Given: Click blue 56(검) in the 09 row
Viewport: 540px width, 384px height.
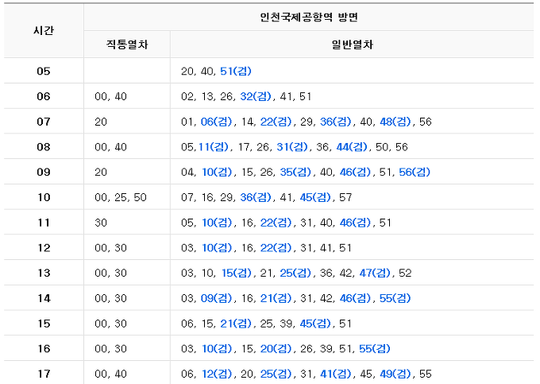Looking at the screenshot, I should click(415, 172).
